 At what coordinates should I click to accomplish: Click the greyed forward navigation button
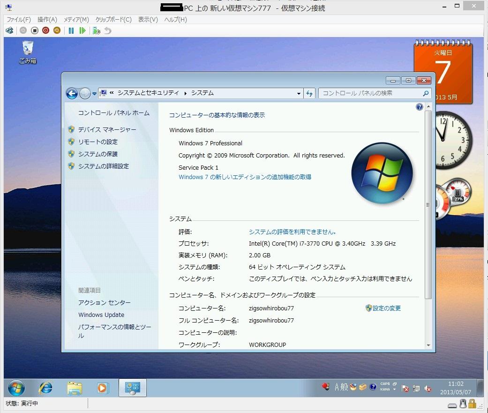click(85, 93)
